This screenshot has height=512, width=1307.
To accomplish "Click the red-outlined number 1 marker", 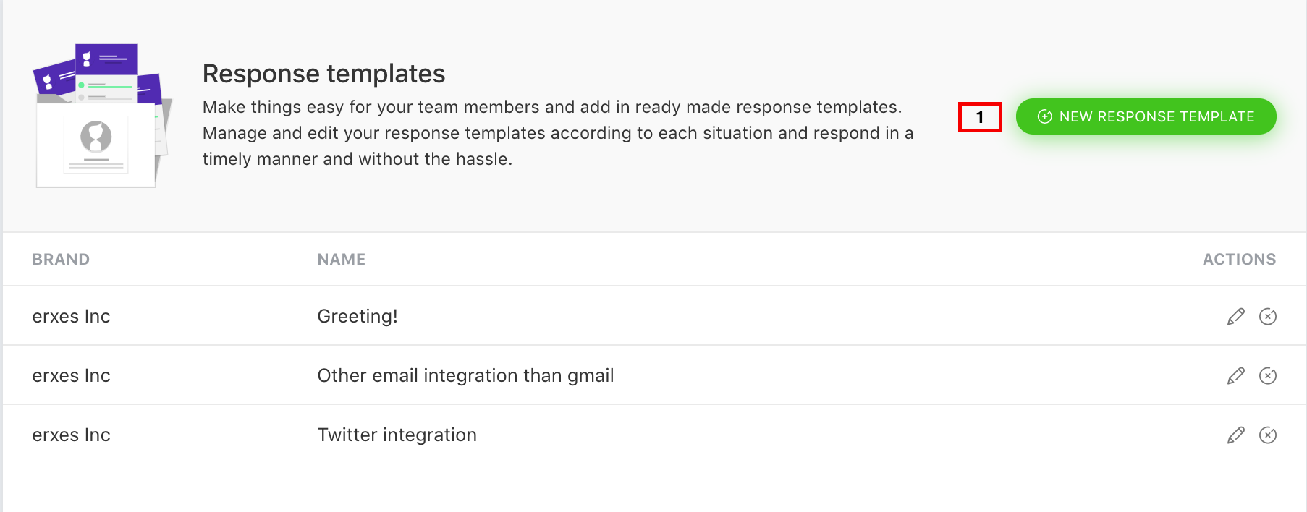I will coord(980,117).
